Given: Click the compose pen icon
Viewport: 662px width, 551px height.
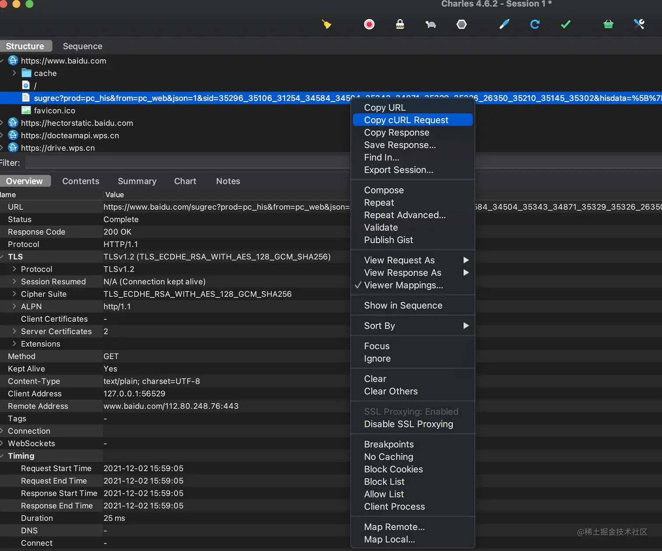Looking at the screenshot, I should (504, 24).
